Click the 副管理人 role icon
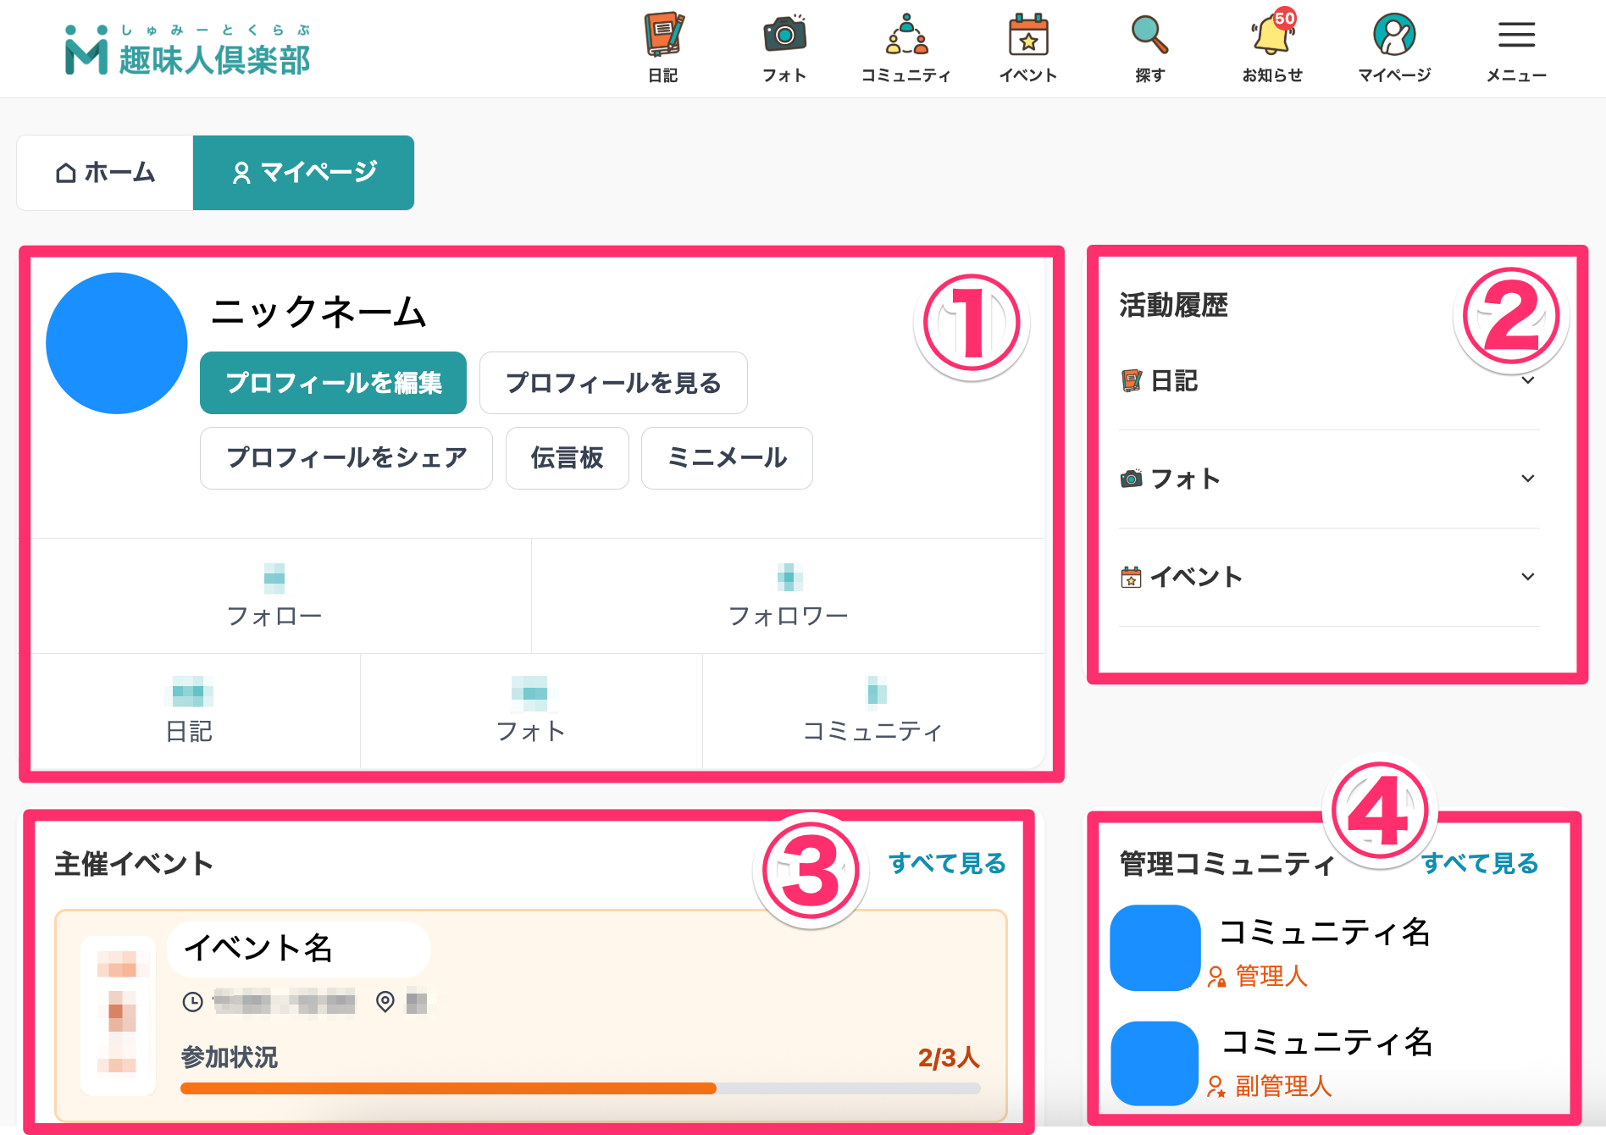This screenshot has height=1135, width=1606. pyautogui.click(x=1217, y=1087)
